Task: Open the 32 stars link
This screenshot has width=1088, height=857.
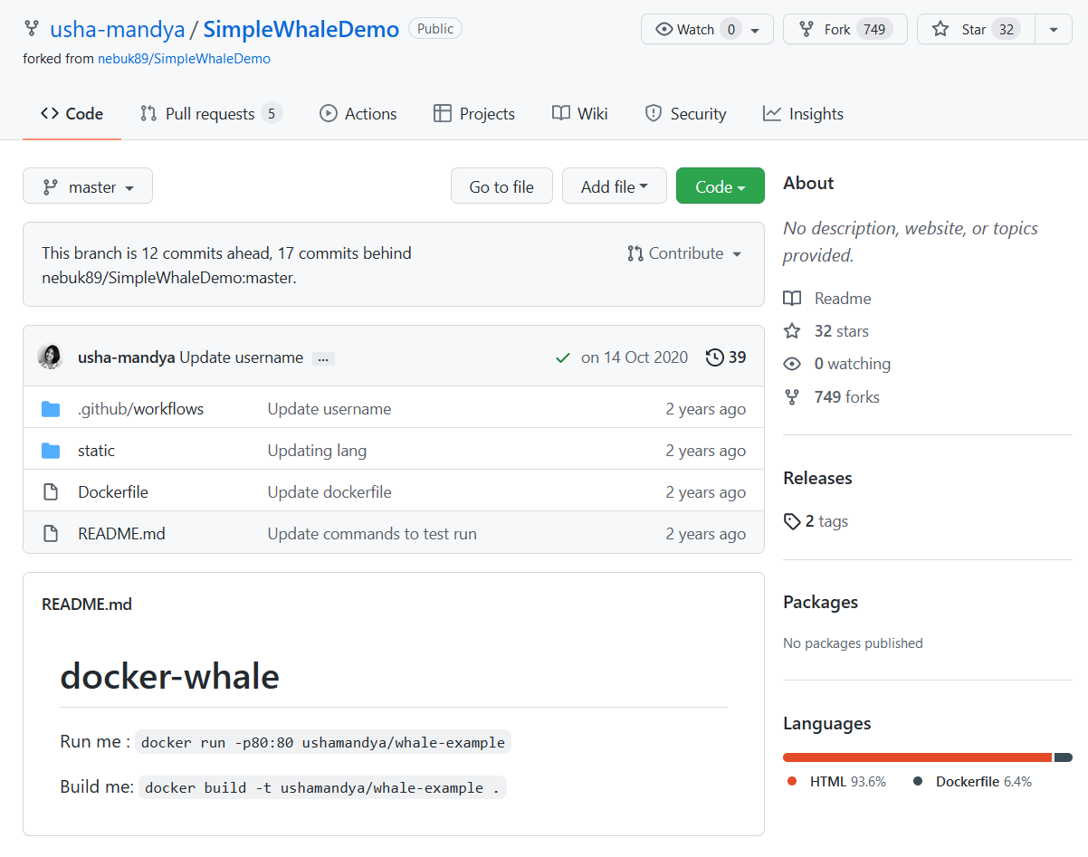Action: 826,331
